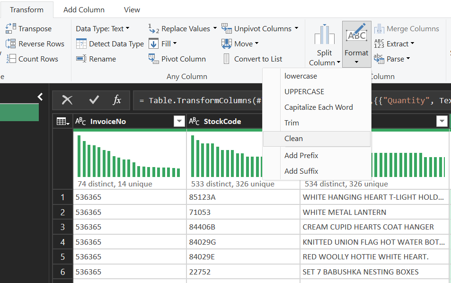Expand the Data Type: Text dropdown
Screen dimensions: 451x283
(103, 29)
